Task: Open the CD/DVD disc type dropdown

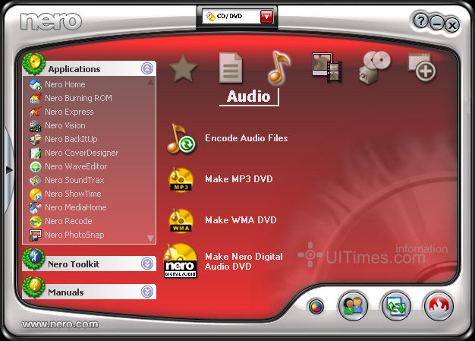Action: [266, 17]
